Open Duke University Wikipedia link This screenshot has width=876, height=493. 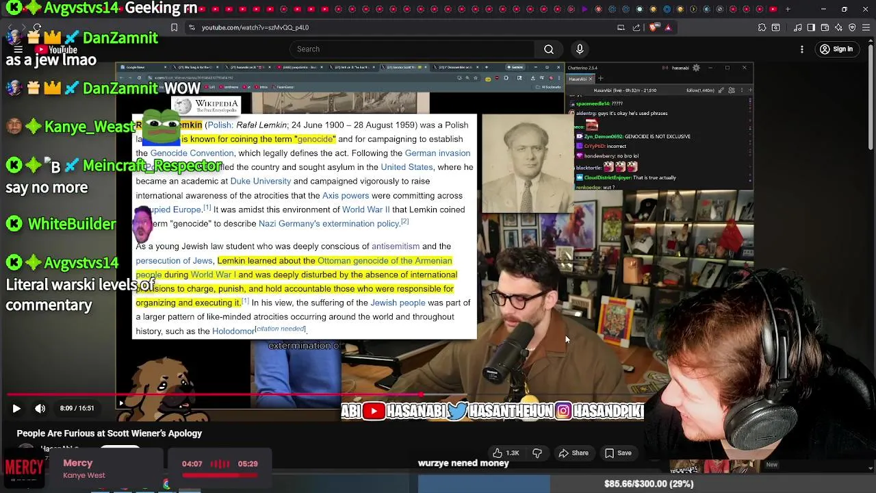(260, 181)
